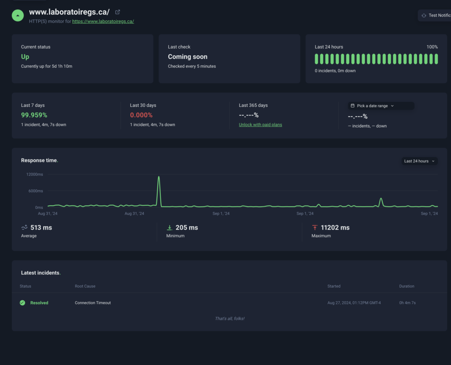Click the first green uptime bar

click(317, 59)
